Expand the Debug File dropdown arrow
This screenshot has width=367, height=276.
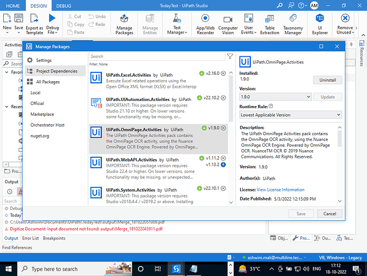click(x=56, y=33)
